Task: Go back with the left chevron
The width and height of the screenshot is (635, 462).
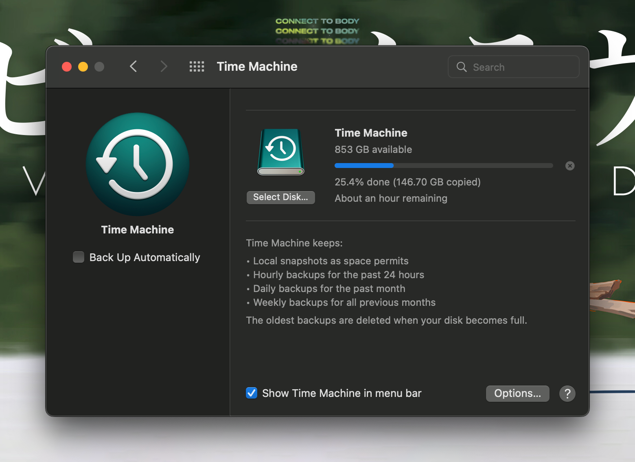Action: click(133, 66)
